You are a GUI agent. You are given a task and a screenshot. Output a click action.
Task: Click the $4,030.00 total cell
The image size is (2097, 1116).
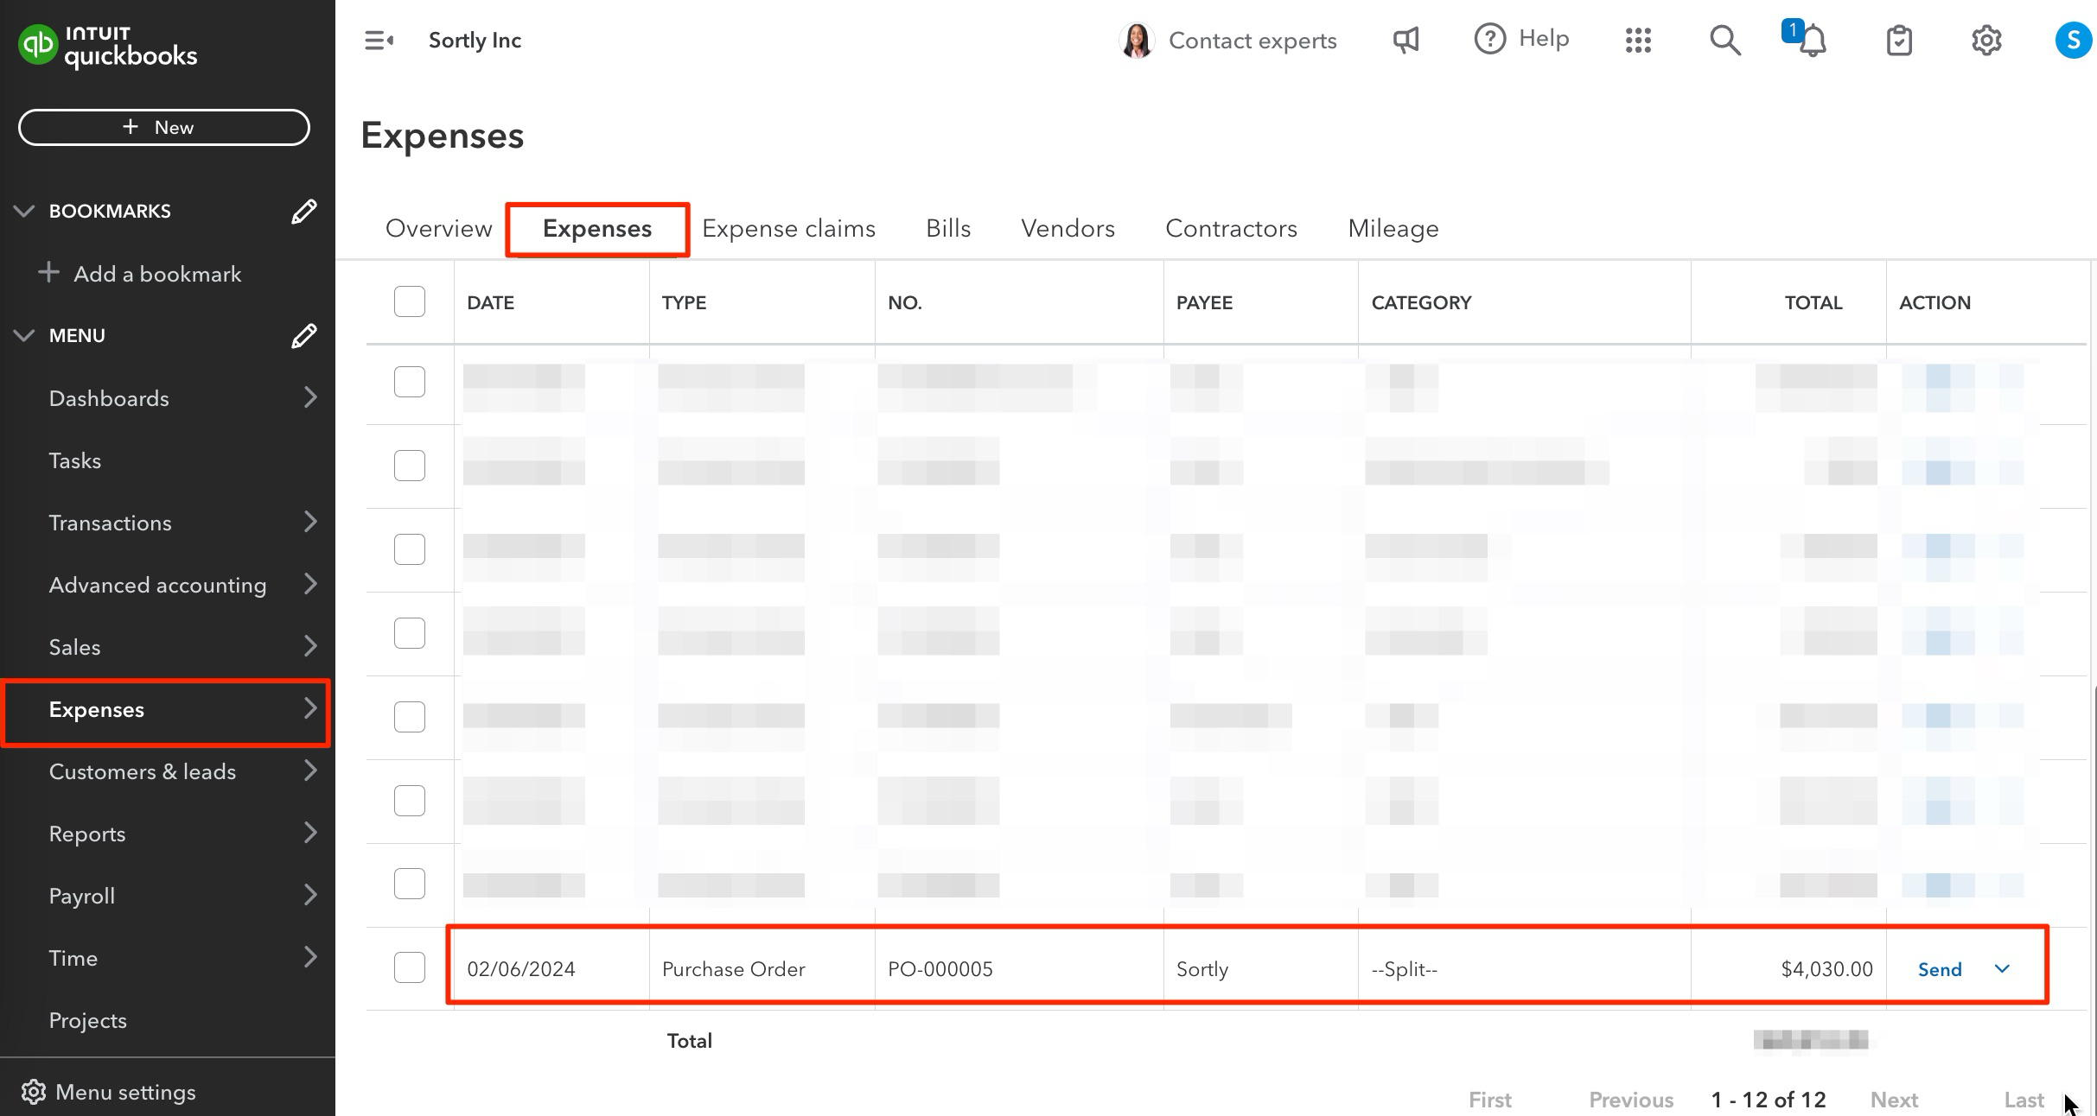[x=1826, y=969]
